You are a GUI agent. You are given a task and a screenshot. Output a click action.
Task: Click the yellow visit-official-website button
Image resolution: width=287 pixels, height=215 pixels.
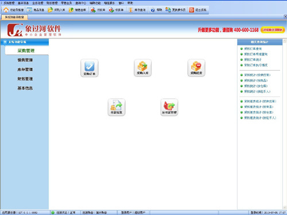273,30
